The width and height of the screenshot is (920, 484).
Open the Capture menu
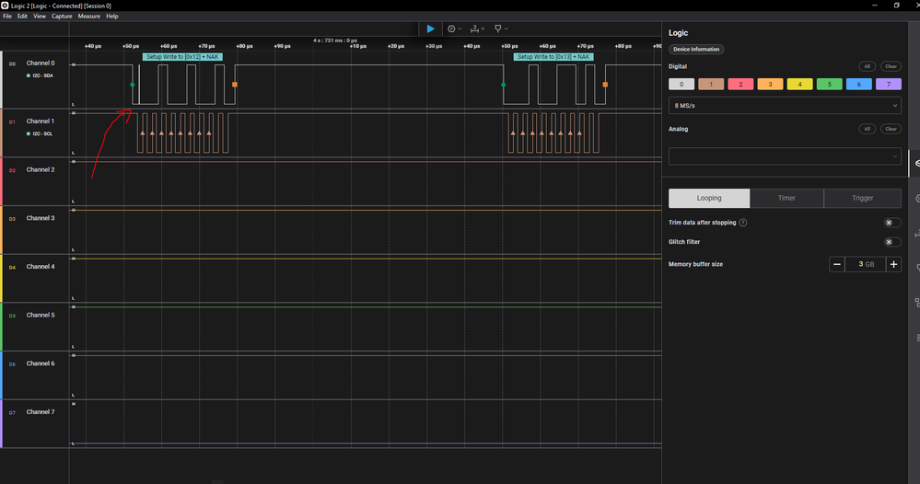[x=62, y=17]
